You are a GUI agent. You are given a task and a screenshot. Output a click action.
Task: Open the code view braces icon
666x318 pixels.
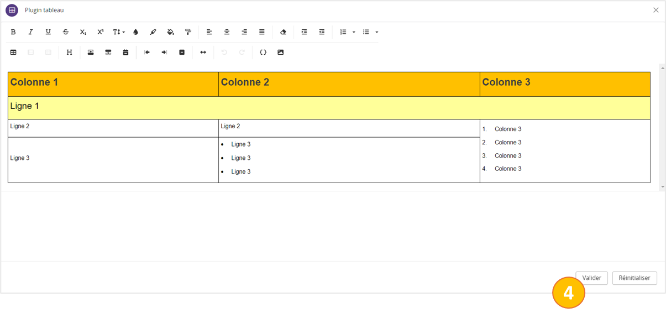[263, 53]
